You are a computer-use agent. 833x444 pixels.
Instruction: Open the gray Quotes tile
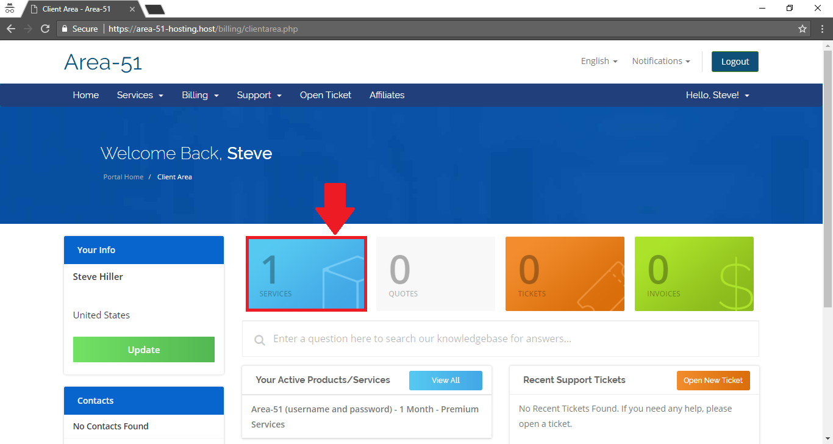click(435, 274)
